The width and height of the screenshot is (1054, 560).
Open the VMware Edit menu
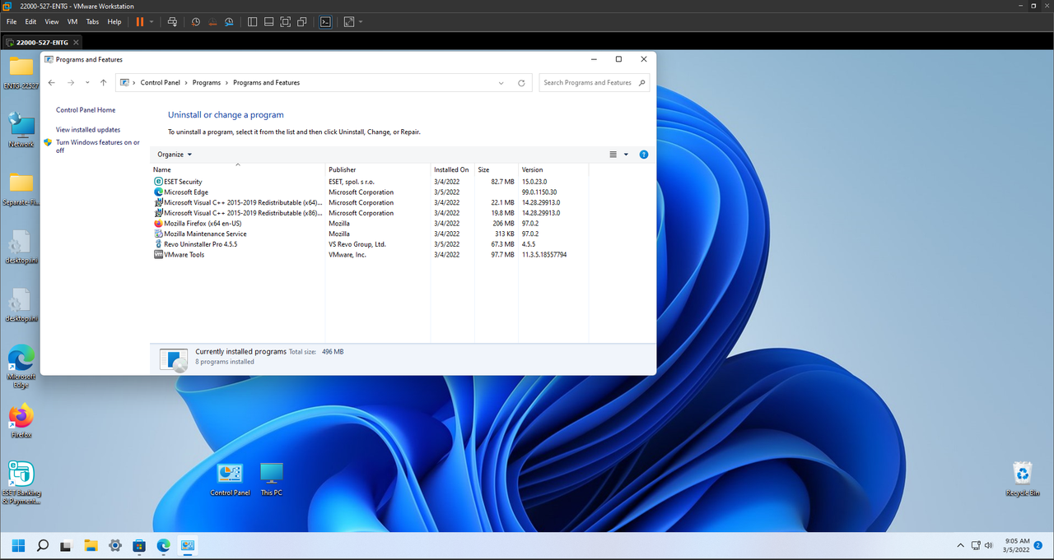tap(30, 21)
